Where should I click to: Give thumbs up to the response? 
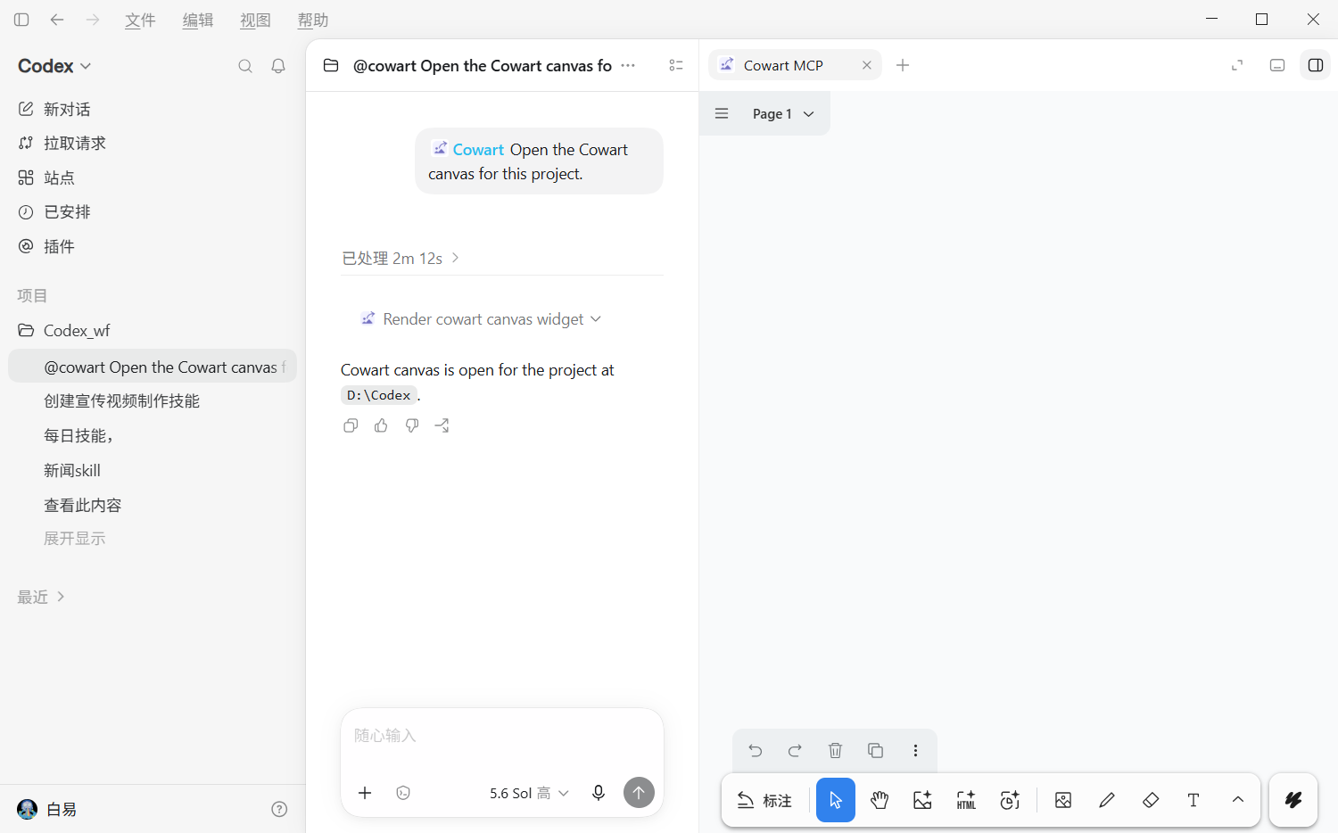(x=381, y=425)
